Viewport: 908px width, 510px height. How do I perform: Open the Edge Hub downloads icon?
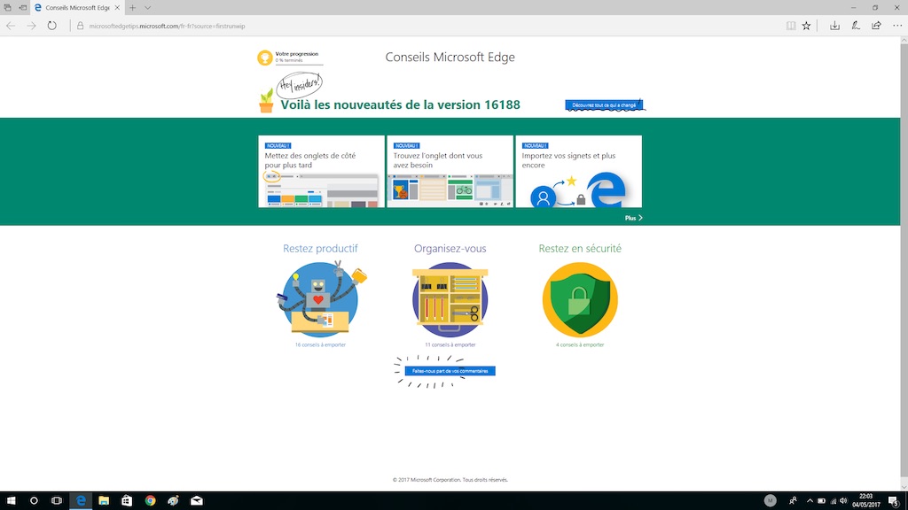pyautogui.click(x=834, y=26)
